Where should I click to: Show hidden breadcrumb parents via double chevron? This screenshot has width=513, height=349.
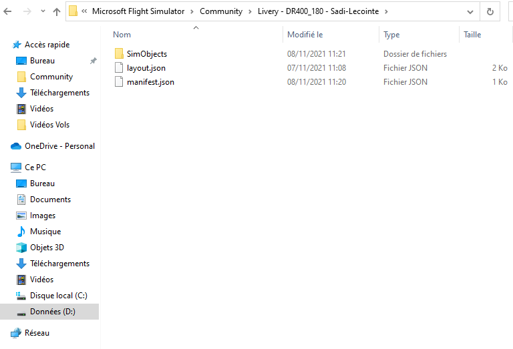click(x=84, y=11)
